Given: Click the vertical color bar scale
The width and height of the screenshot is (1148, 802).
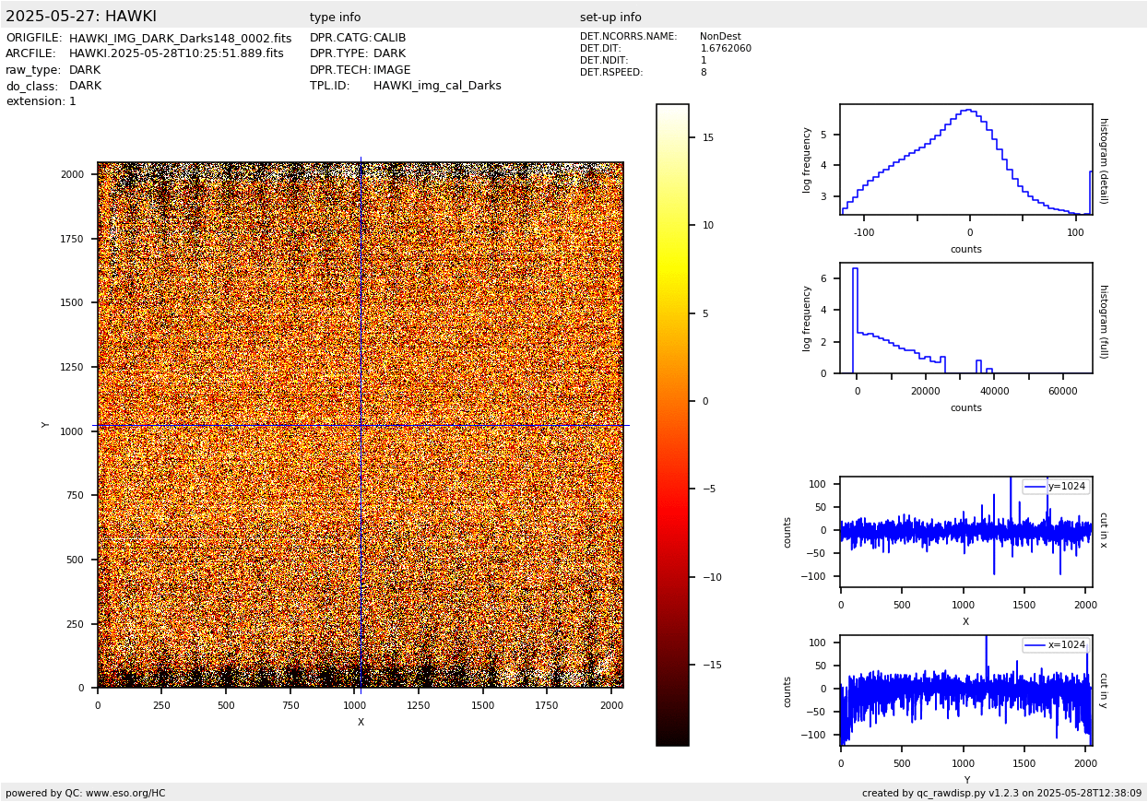Looking at the screenshot, I should click(672, 425).
